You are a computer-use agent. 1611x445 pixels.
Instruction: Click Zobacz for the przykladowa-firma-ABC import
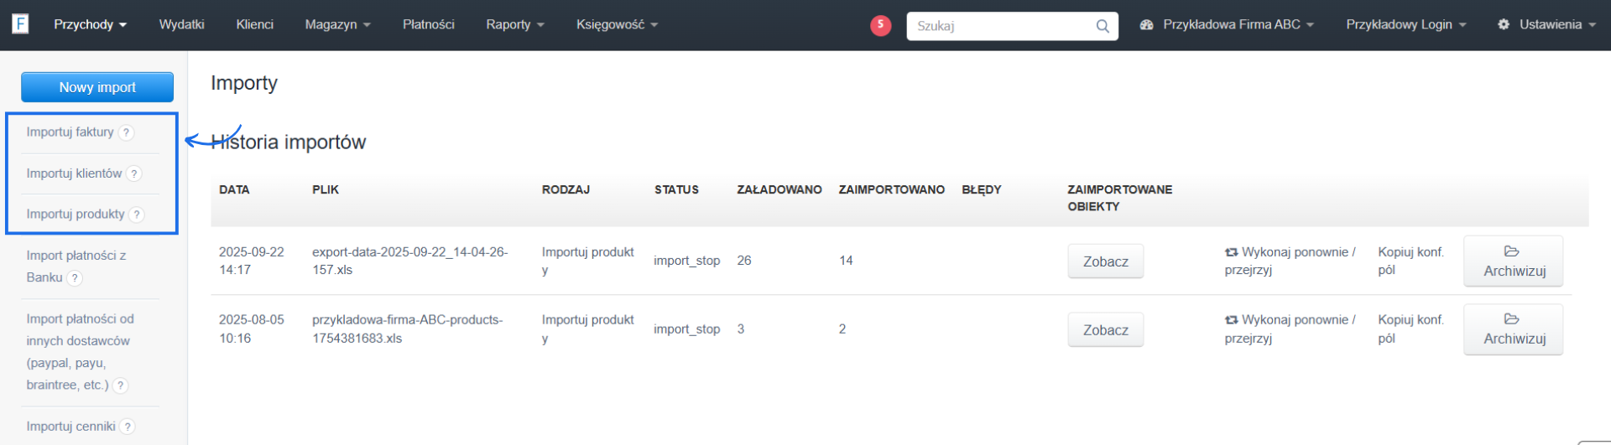tap(1106, 330)
